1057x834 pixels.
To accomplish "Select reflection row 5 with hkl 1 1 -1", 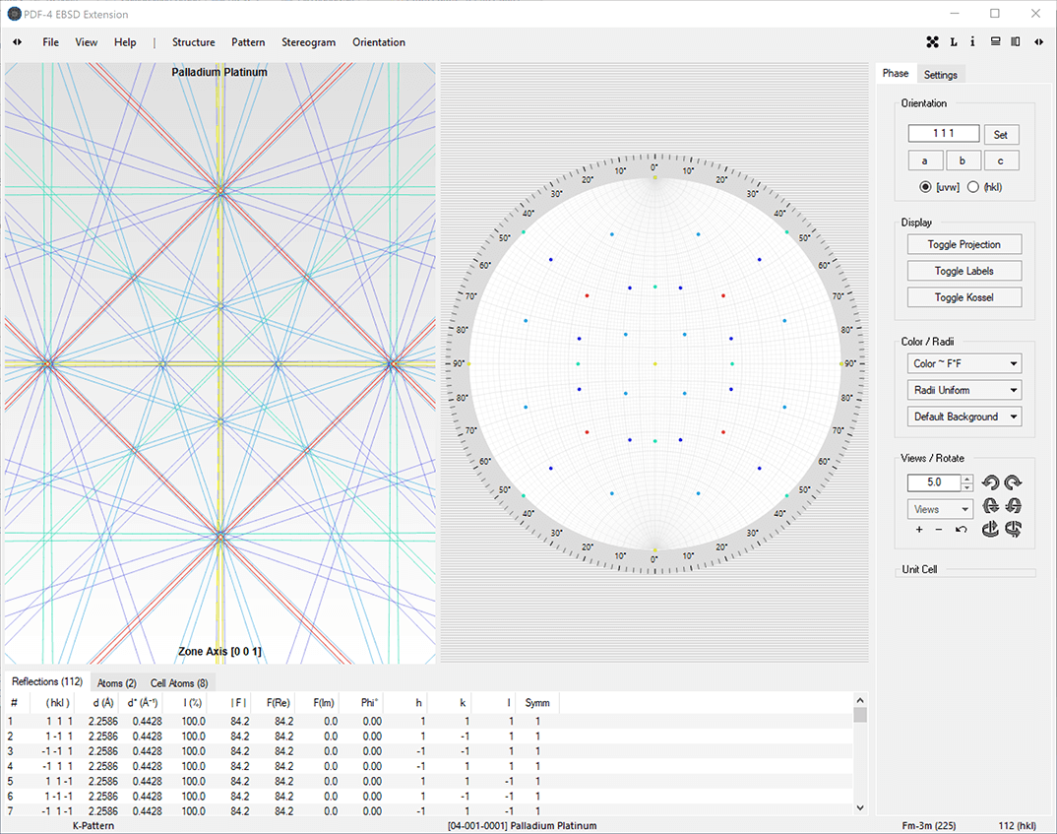I will 429,782.
